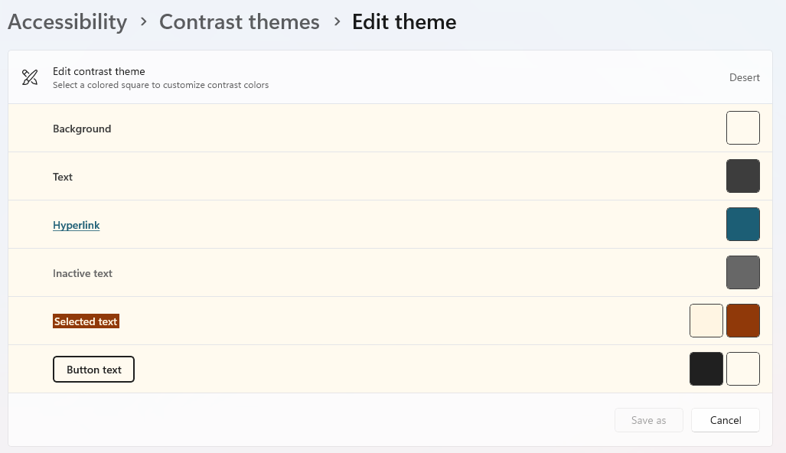Edit the Selected text brown background swatch

(742, 321)
